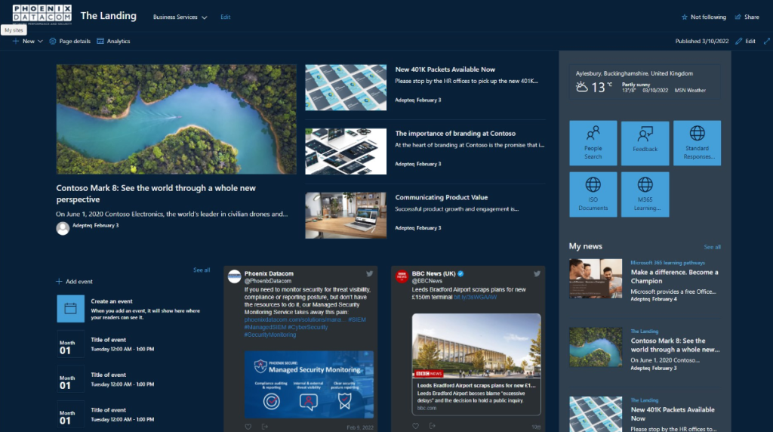
Task: Click the plus icon for Add event
Action: tap(59, 282)
